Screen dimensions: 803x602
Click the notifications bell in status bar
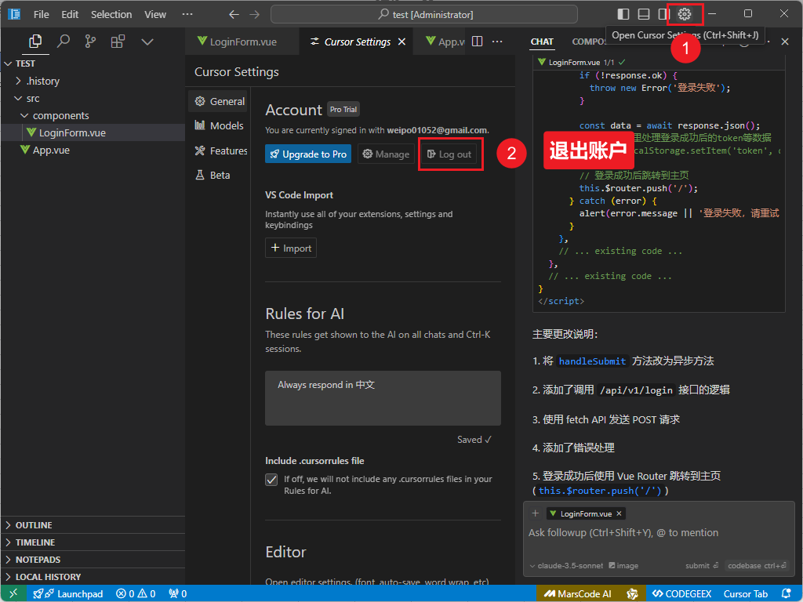click(787, 594)
